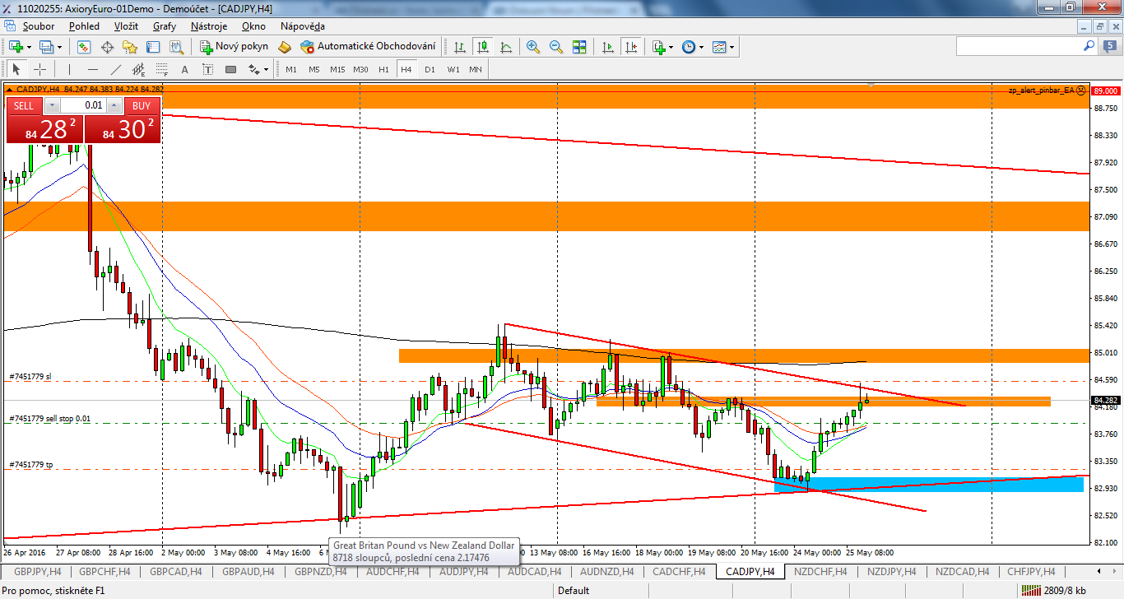This screenshot has width=1124, height=599.
Task: Activate the standard arrow Cursor mode
Action: click(x=16, y=69)
